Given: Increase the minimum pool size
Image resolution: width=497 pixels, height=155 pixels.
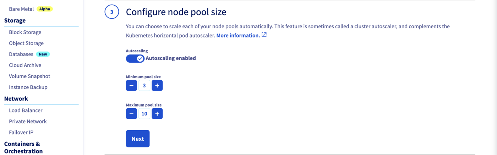Looking at the screenshot, I should [157, 86].
